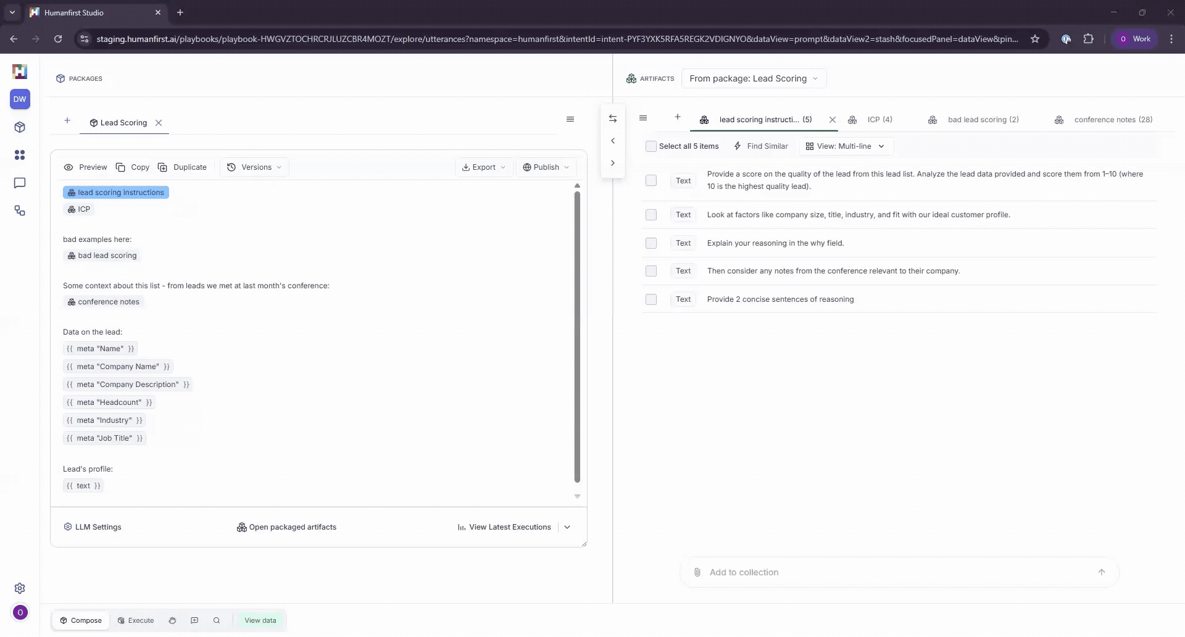Open the 'From package: Lead Scoring' dropdown
1185x637 pixels.
point(753,78)
